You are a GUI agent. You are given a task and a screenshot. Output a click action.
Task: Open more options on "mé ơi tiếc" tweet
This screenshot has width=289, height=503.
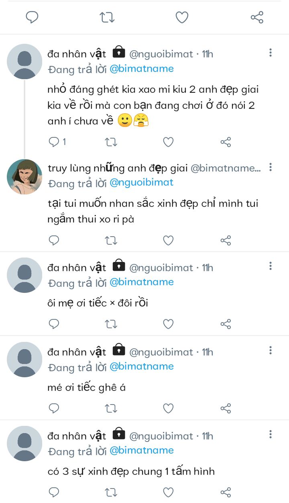coord(271,350)
